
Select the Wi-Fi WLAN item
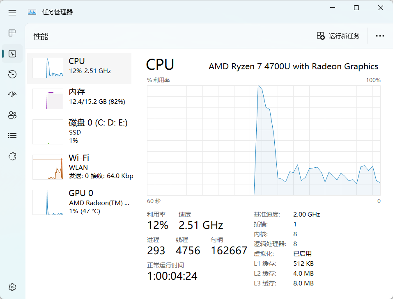pyautogui.click(x=79, y=167)
